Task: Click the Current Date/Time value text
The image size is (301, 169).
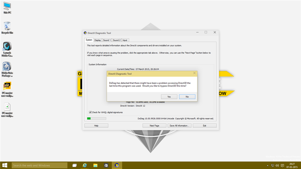Action: tap(147, 69)
